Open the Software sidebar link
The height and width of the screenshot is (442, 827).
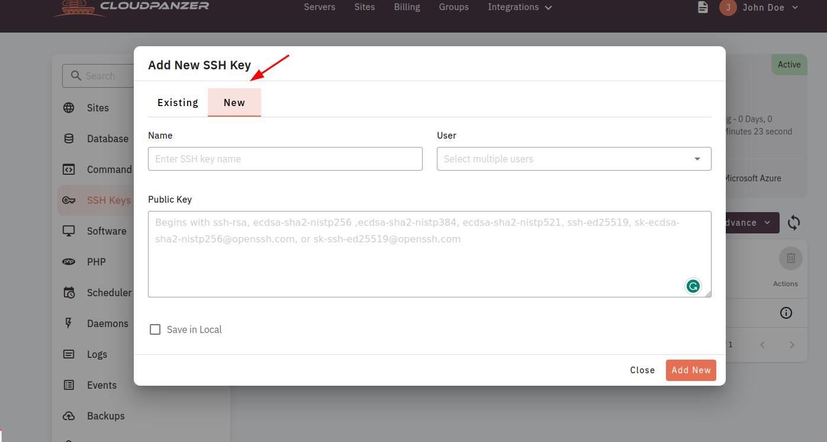107,231
